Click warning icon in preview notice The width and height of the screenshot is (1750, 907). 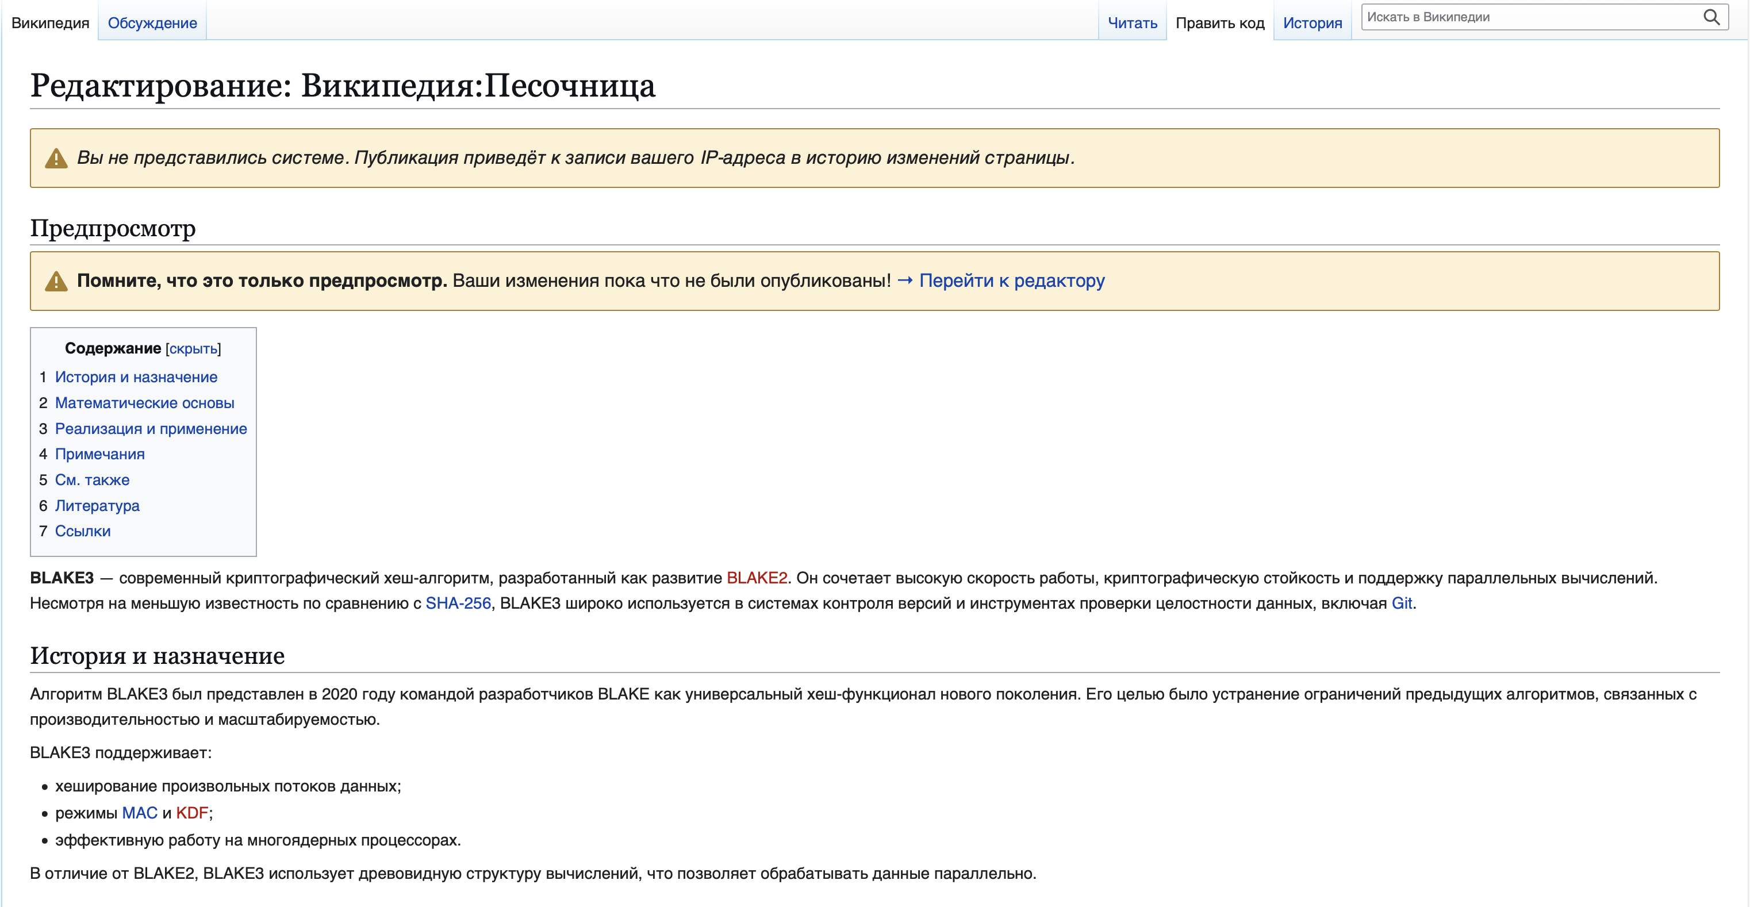pyautogui.click(x=56, y=281)
